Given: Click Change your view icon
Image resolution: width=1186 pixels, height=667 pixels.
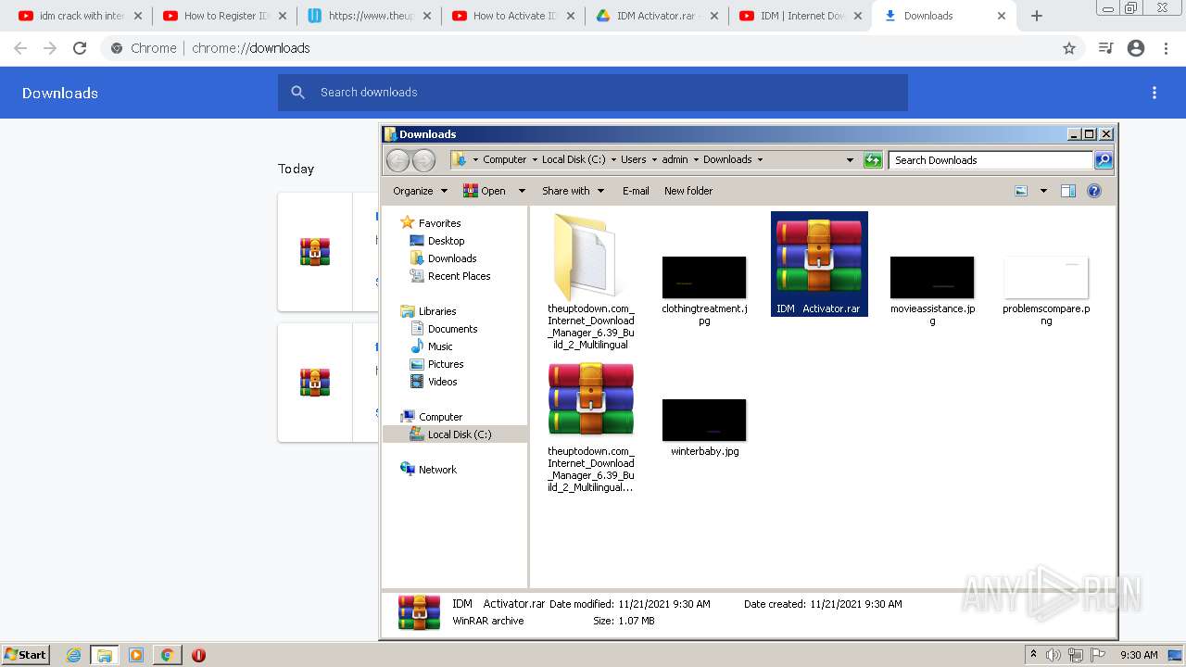Looking at the screenshot, I should pyautogui.click(x=1021, y=191).
